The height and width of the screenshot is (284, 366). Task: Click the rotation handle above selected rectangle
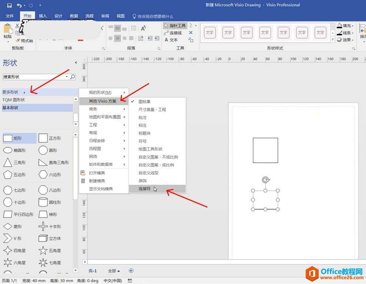(x=266, y=180)
